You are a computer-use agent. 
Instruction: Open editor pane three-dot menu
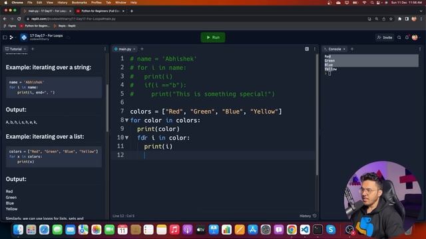pos(315,49)
